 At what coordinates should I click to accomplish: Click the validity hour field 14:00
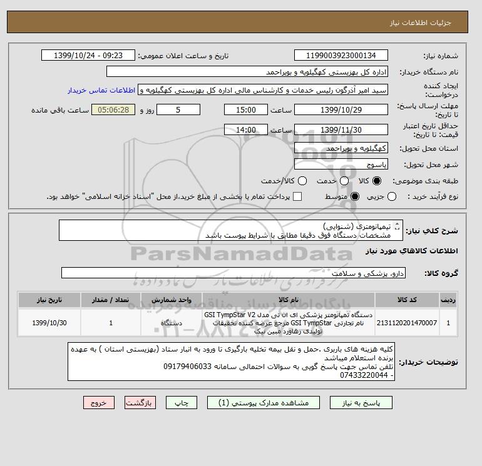(x=246, y=129)
